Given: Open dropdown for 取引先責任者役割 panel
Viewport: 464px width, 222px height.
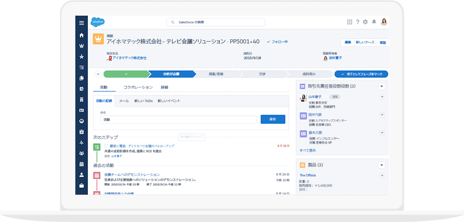Looking at the screenshot, I should [x=382, y=86].
